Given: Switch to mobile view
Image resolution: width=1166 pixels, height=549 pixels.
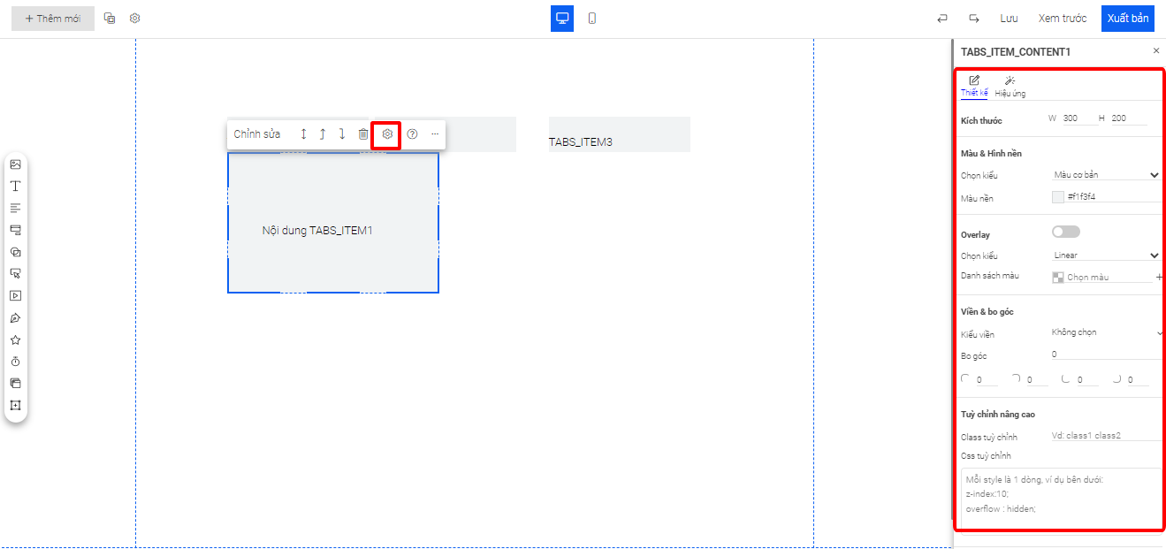Looking at the screenshot, I should click(592, 19).
